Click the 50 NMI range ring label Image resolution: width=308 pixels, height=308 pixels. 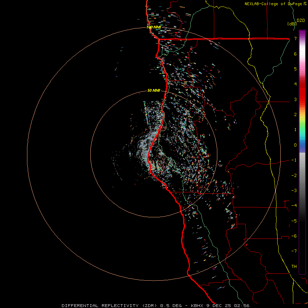154,90
